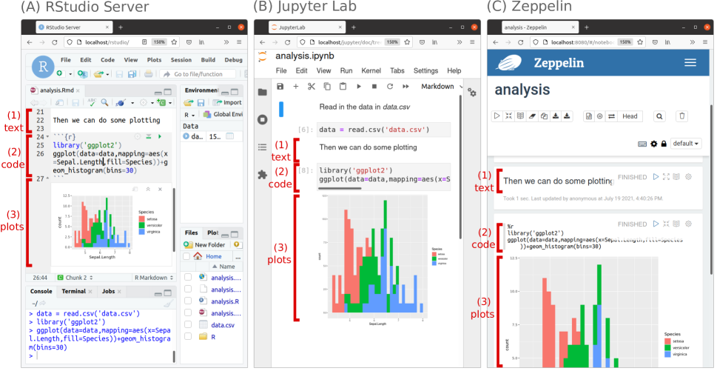Image resolution: width=717 pixels, height=371 pixels.
Task: Click the New Folder button in Files pane
Action: (x=204, y=244)
